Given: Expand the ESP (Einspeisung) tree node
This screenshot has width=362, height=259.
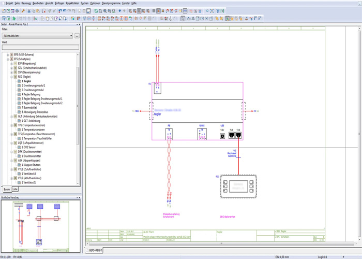Looking at the screenshot, I should (x=11, y=64).
